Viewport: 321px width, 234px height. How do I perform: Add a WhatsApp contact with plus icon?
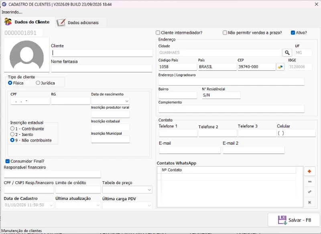pyautogui.click(x=309, y=171)
